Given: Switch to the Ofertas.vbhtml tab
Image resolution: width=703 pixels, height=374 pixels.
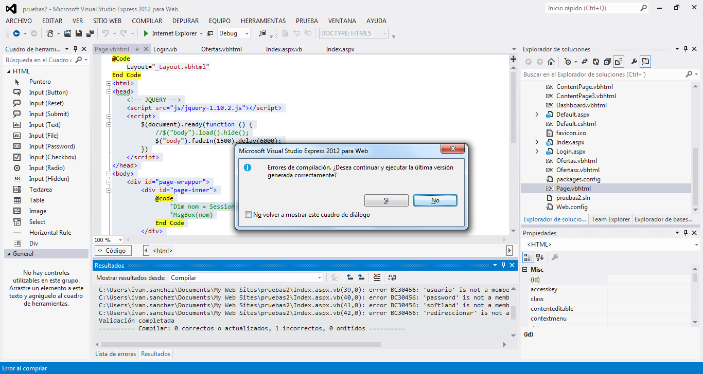Looking at the screenshot, I should pyautogui.click(x=221, y=49).
